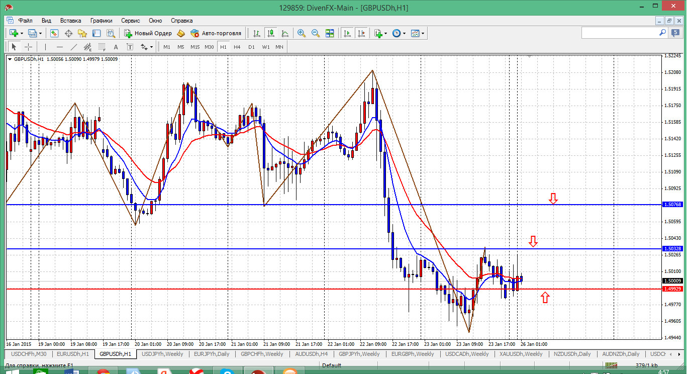Tile chart windows icon
Viewport: 688px width, 374px height.
[330, 33]
